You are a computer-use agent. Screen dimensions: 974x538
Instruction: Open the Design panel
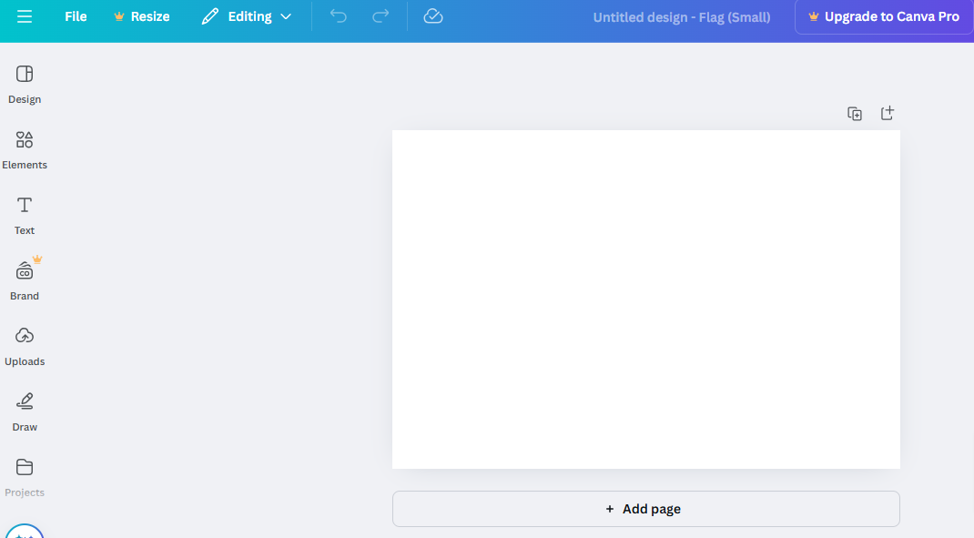click(x=25, y=84)
